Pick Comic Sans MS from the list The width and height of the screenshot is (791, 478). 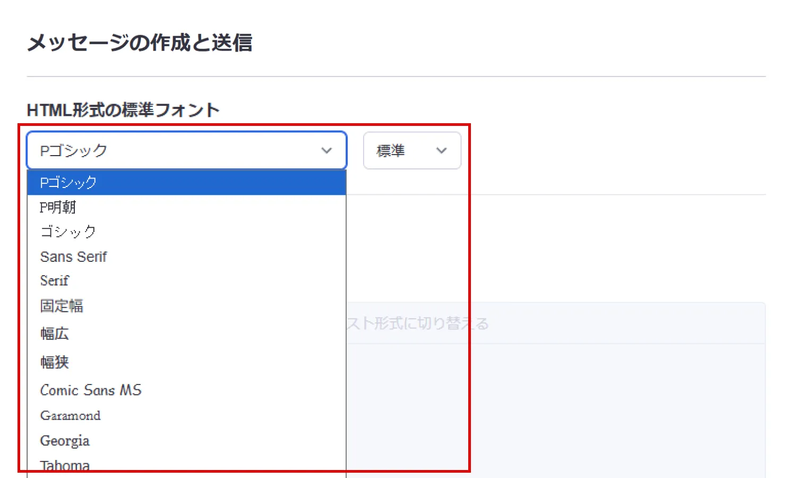point(91,390)
